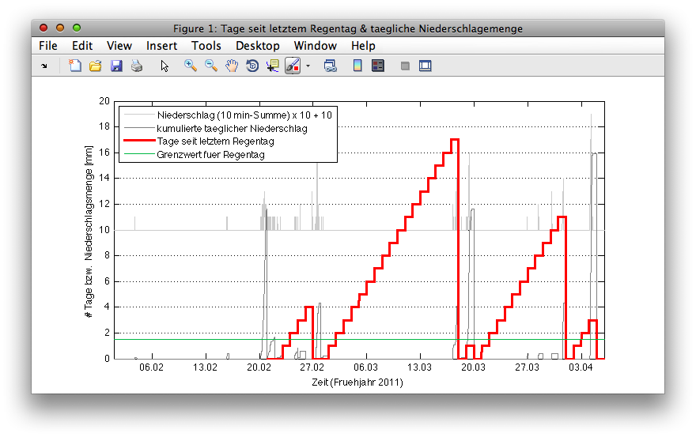
Task: Toggle the Insert Colorbar button
Action: (357, 66)
